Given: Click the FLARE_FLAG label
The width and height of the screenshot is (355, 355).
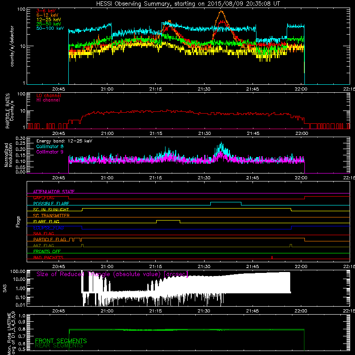Looking at the screenshot, I should [46, 221].
